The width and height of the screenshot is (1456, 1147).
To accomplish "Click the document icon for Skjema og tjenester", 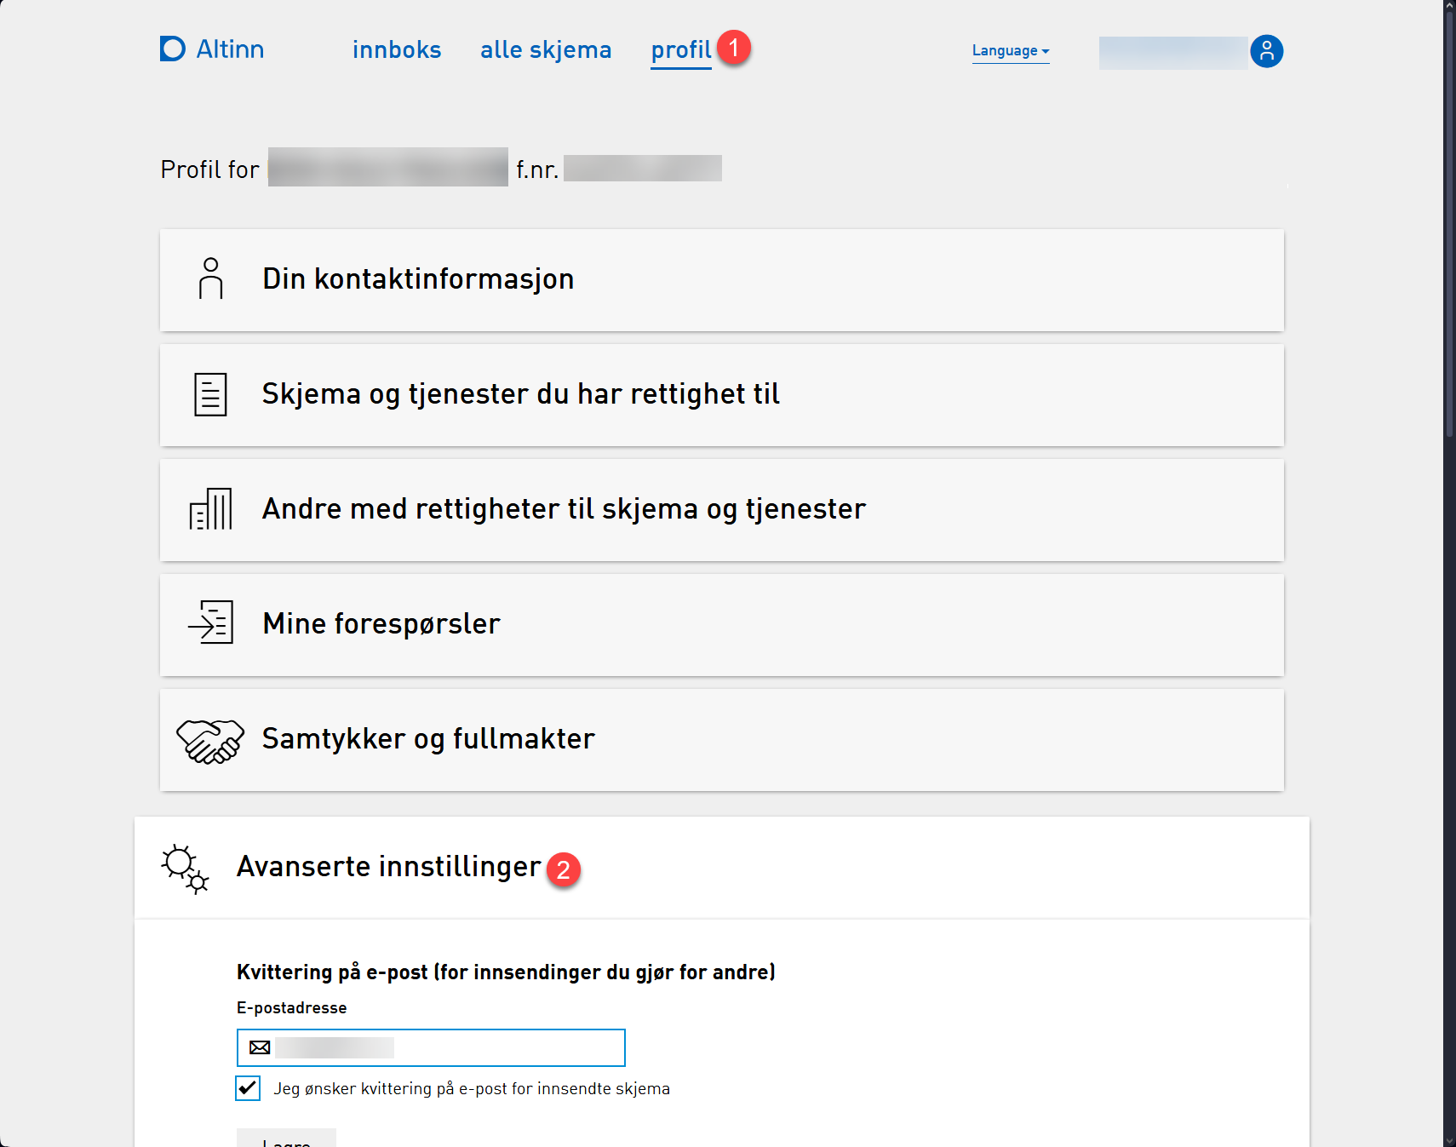I will (210, 394).
